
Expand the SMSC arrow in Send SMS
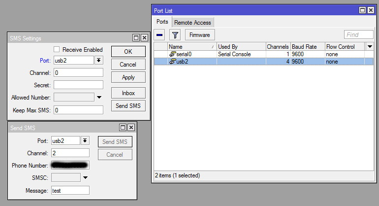(x=85, y=177)
